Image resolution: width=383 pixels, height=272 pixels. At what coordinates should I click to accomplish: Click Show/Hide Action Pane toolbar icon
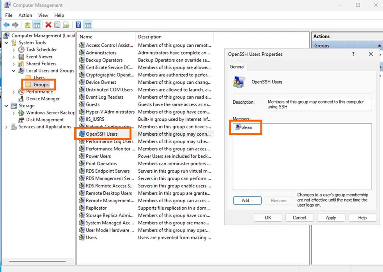[x=88, y=25]
